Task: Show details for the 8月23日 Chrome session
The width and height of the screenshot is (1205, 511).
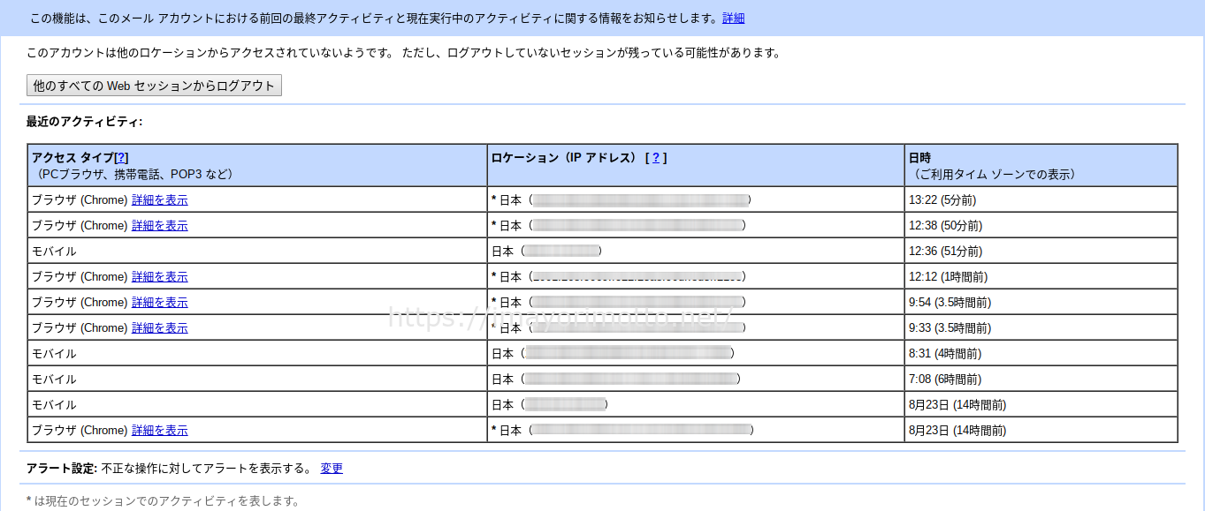Action: click(160, 431)
